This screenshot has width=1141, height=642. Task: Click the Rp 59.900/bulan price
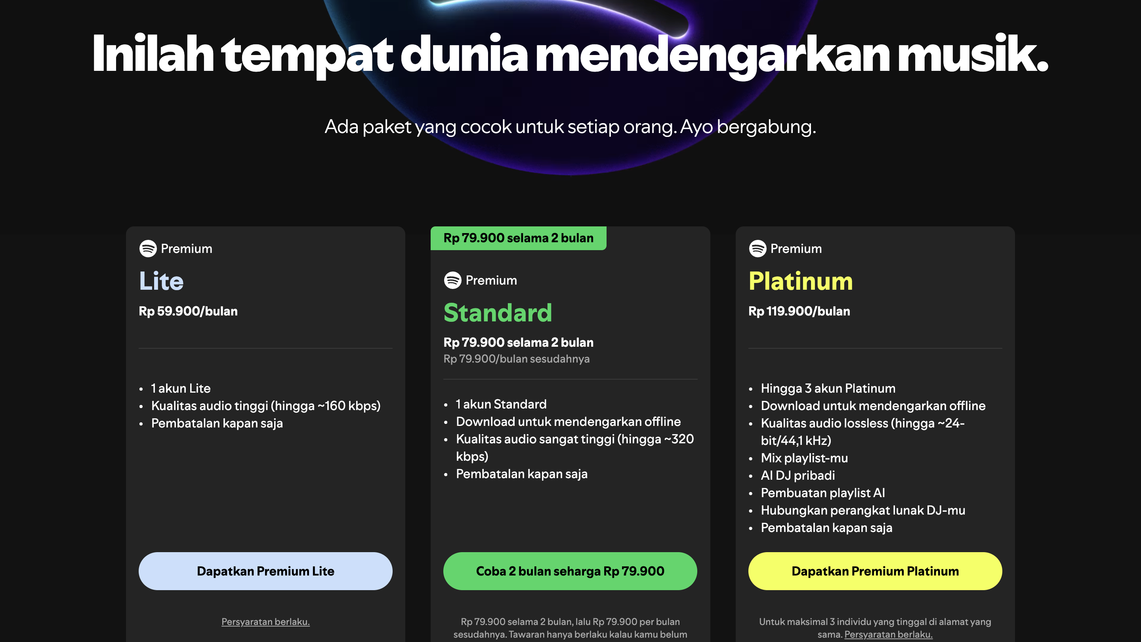(x=188, y=311)
